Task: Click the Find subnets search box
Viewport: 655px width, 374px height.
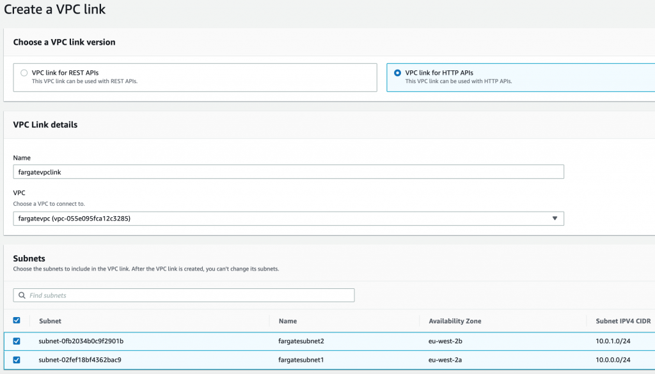Action: coord(184,295)
